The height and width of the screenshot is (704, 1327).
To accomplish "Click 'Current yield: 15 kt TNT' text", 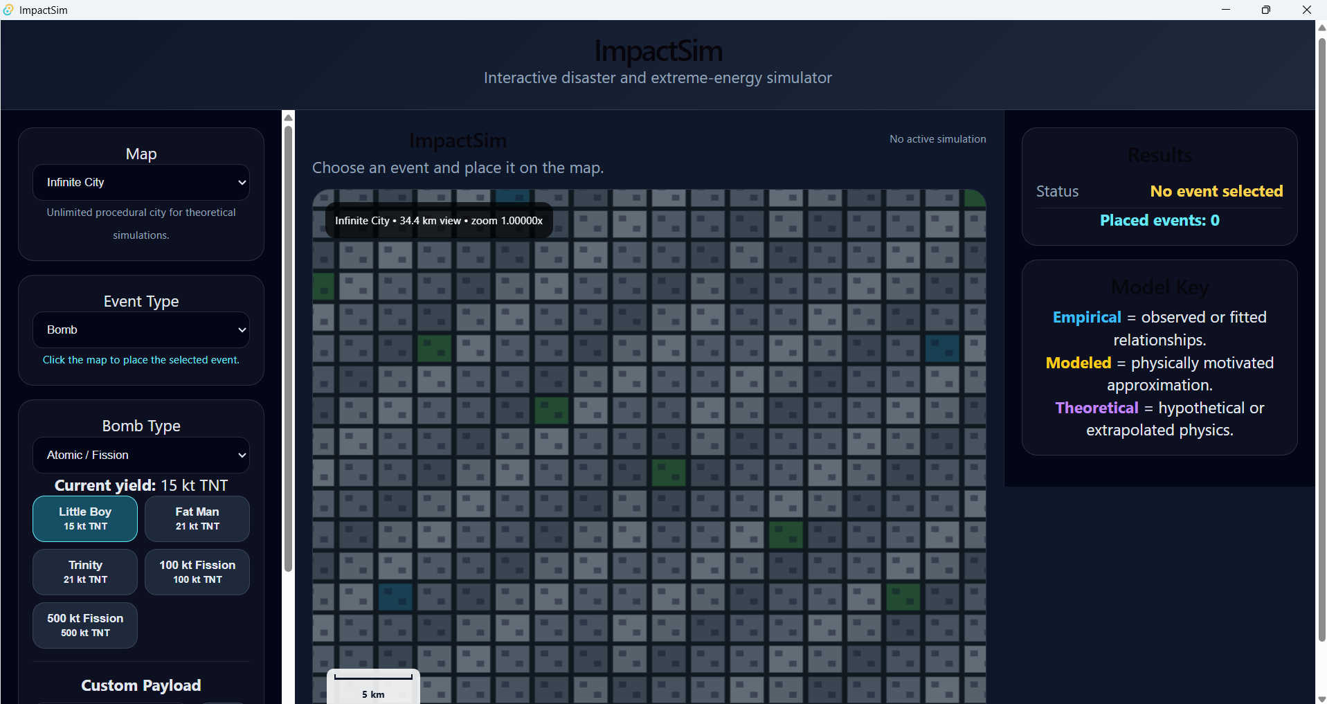I will click(141, 485).
